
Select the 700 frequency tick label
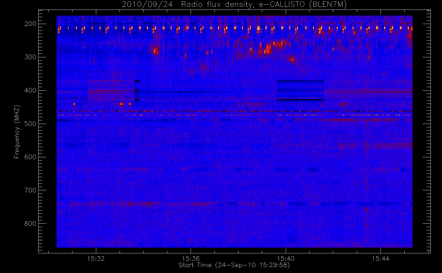click(x=30, y=190)
